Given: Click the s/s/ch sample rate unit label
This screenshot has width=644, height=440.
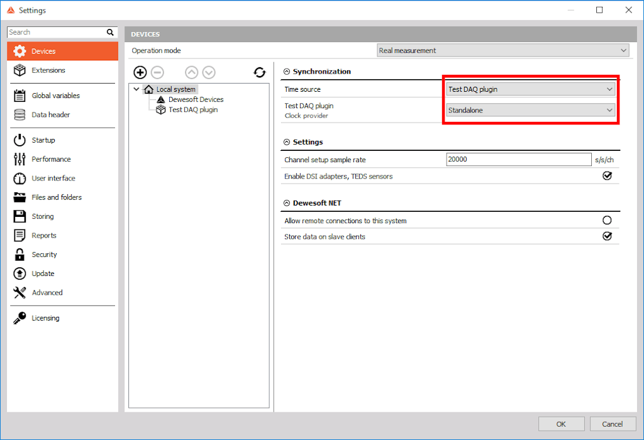Looking at the screenshot, I should coord(604,160).
